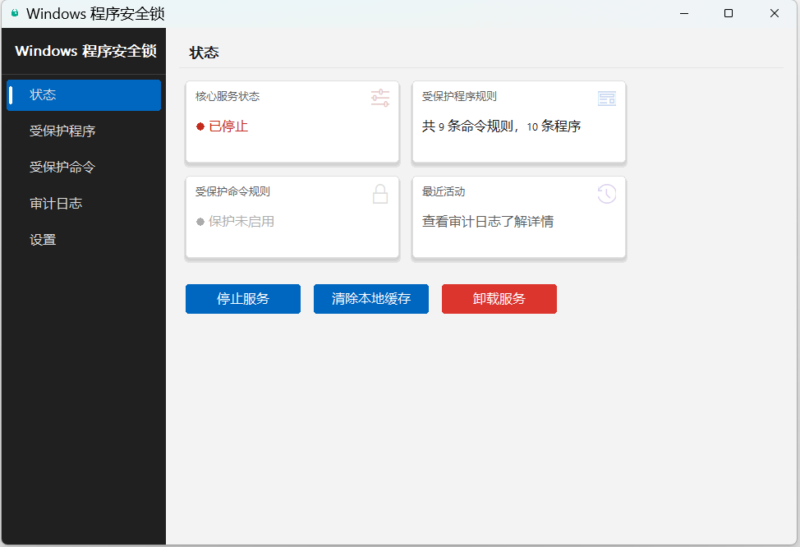Click the history clock icon in 最近活动 card

(x=606, y=194)
